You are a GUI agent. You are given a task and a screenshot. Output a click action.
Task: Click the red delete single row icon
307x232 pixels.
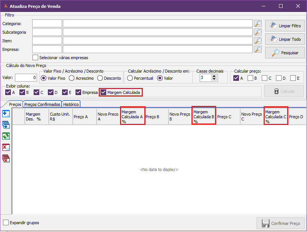[x=6, y=147]
